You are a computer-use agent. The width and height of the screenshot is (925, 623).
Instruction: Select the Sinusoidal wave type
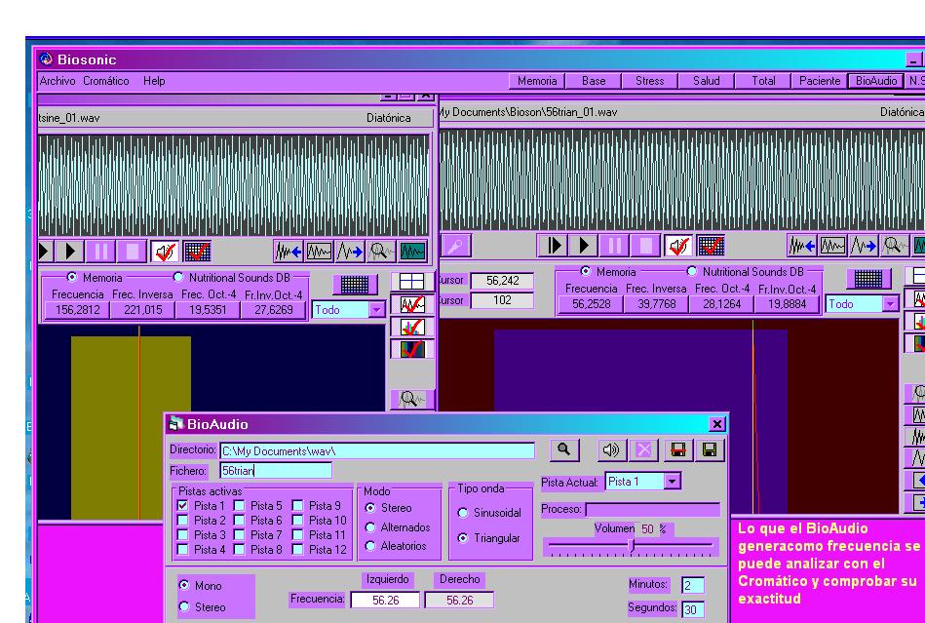pyautogui.click(x=462, y=513)
